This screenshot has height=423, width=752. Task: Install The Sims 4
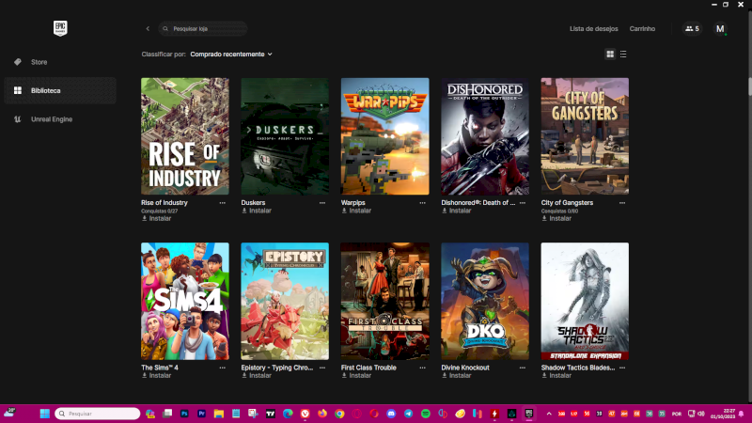tap(156, 375)
